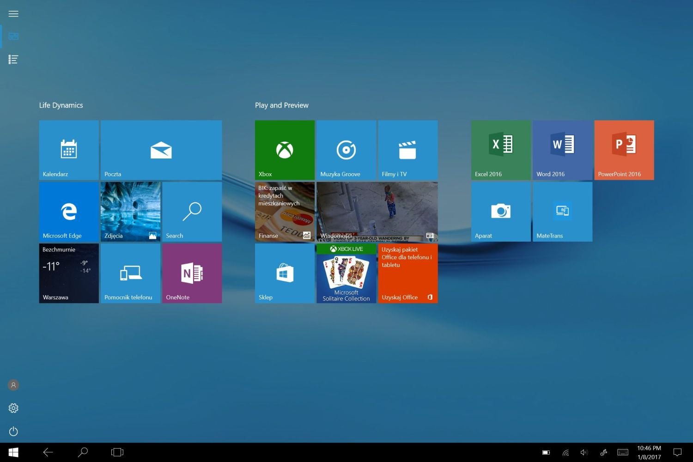Check battery status icon
The image size is (693, 462).
546,453
